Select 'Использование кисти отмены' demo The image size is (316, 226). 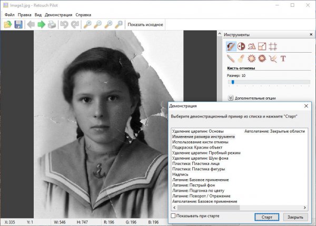click(200, 142)
